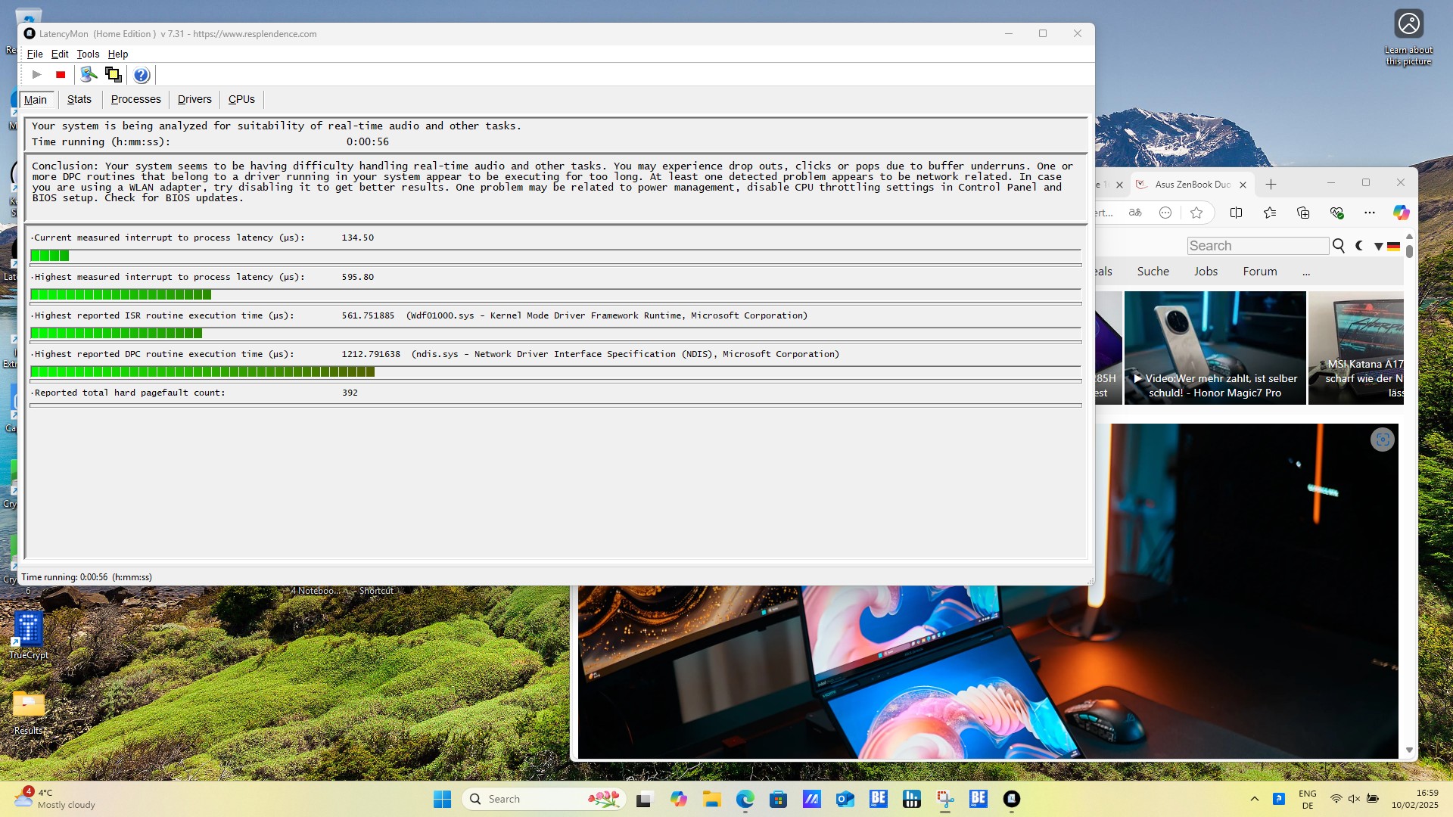Mute volume icon in system tray
Image resolution: width=1453 pixels, height=817 pixels.
[x=1354, y=799]
